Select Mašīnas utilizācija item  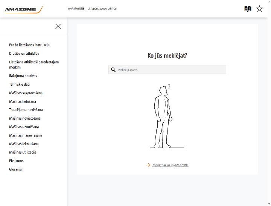(23, 152)
